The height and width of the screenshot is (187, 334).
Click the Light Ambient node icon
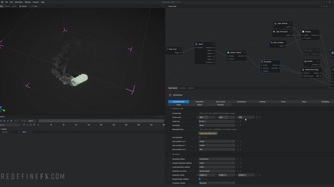(276, 23)
